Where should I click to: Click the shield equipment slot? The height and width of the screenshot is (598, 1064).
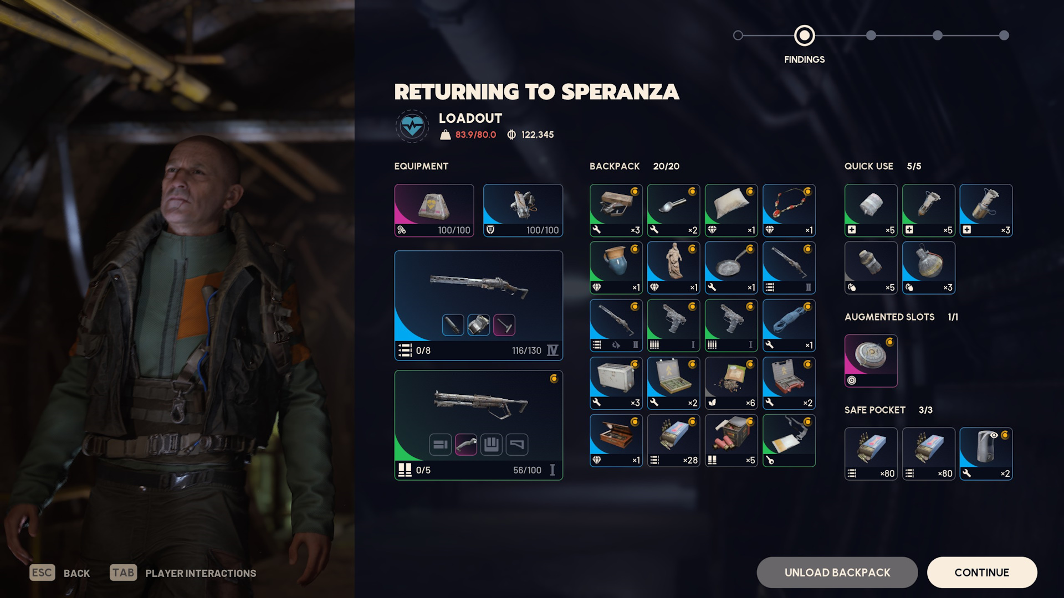click(523, 210)
